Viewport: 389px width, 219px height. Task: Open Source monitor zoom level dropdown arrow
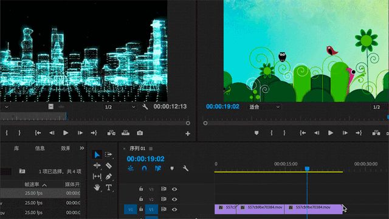pos(7,107)
